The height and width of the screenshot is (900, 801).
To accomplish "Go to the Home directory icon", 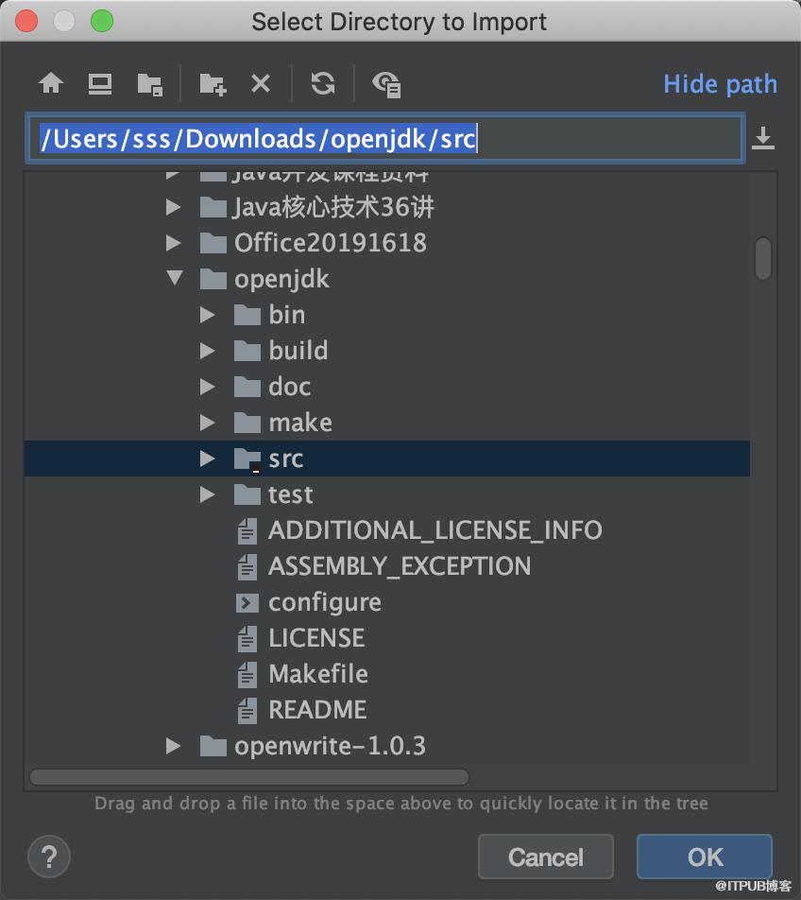I will pos(51,83).
